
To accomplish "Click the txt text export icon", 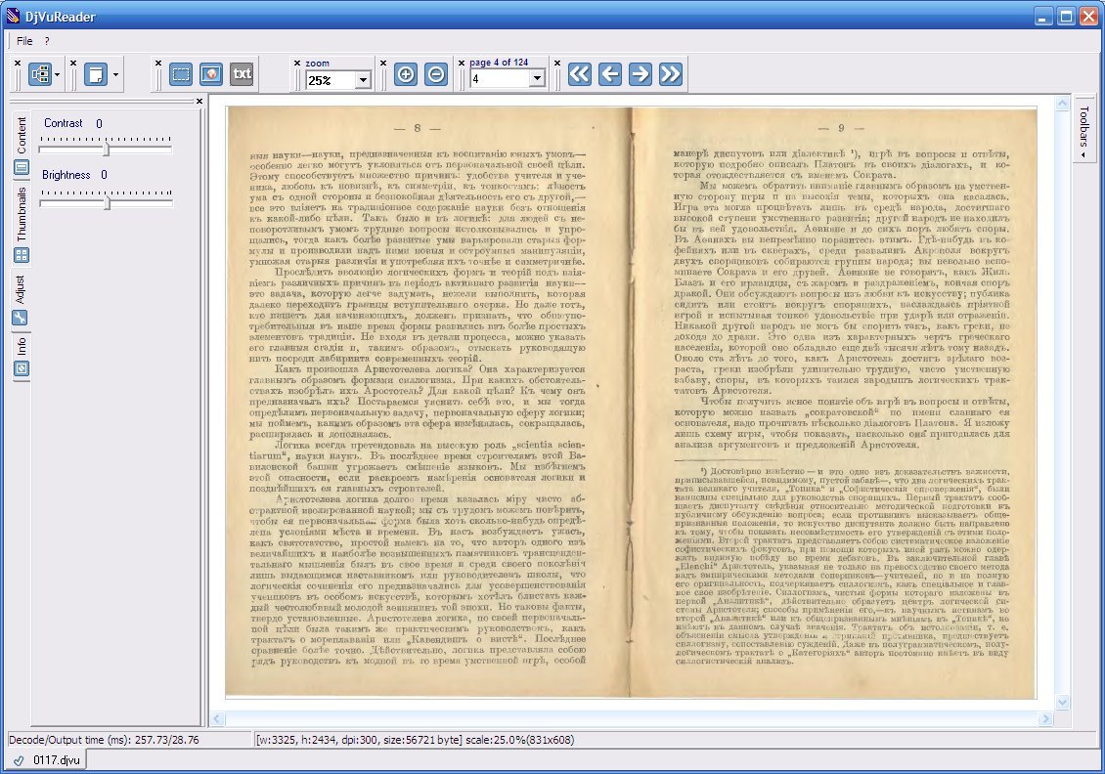I will 242,74.
